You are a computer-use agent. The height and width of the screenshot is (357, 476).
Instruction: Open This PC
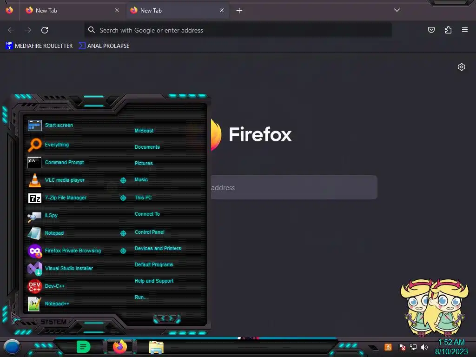143,198
